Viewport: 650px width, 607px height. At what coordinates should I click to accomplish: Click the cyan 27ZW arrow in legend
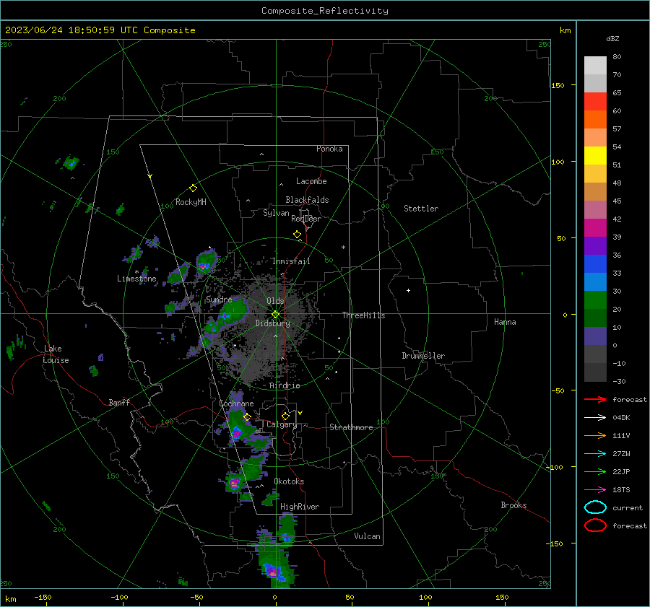click(x=595, y=454)
